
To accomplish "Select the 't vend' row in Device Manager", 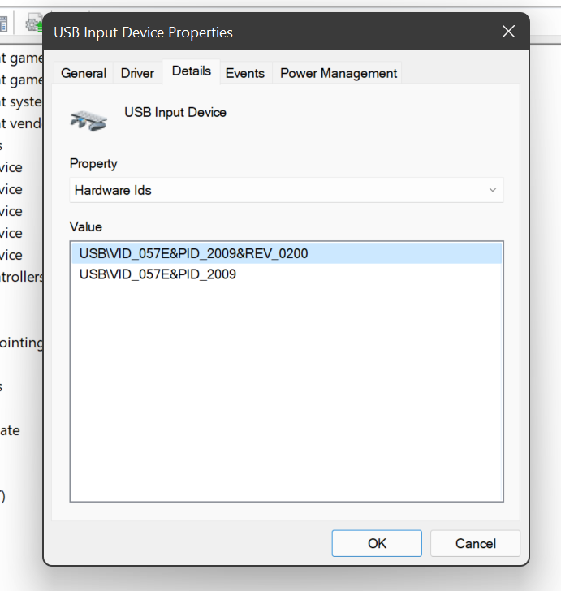I will pyautogui.click(x=20, y=123).
